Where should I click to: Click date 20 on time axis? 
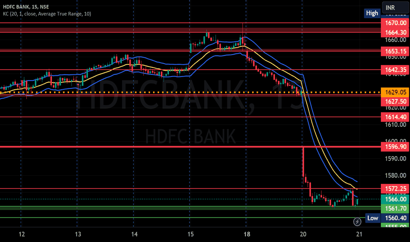[303, 234]
